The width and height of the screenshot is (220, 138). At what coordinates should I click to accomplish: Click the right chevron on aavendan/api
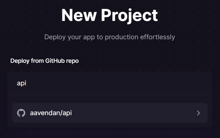[x=198, y=113]
